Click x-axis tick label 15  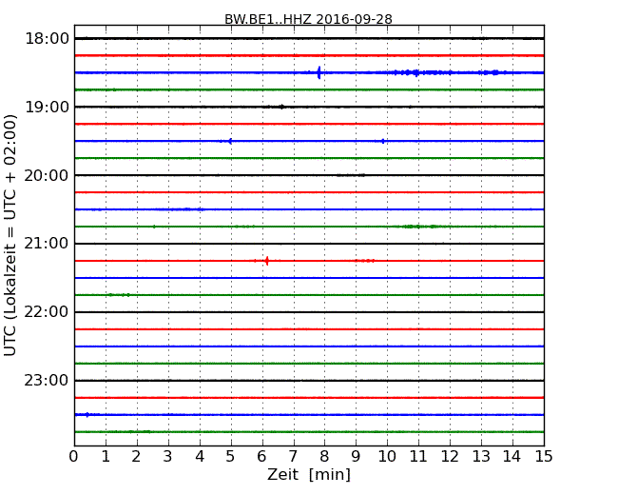[x=544, y=457]
